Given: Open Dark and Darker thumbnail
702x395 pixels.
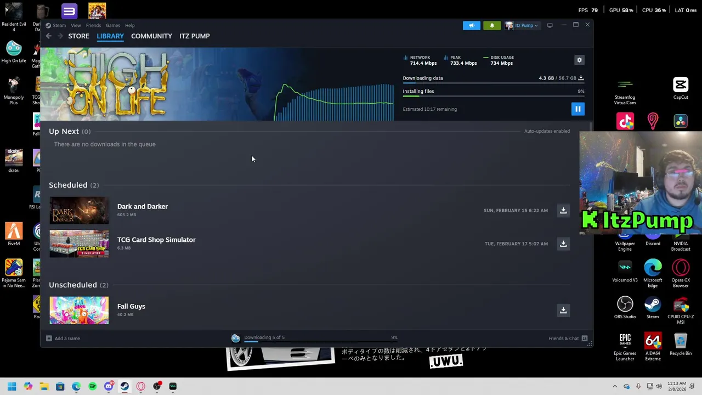Looking at the screenshot, I should 79,211.
